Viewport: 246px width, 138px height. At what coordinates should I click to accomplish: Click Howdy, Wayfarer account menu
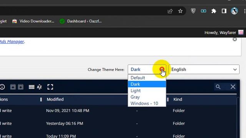click(x=220, y=33)
